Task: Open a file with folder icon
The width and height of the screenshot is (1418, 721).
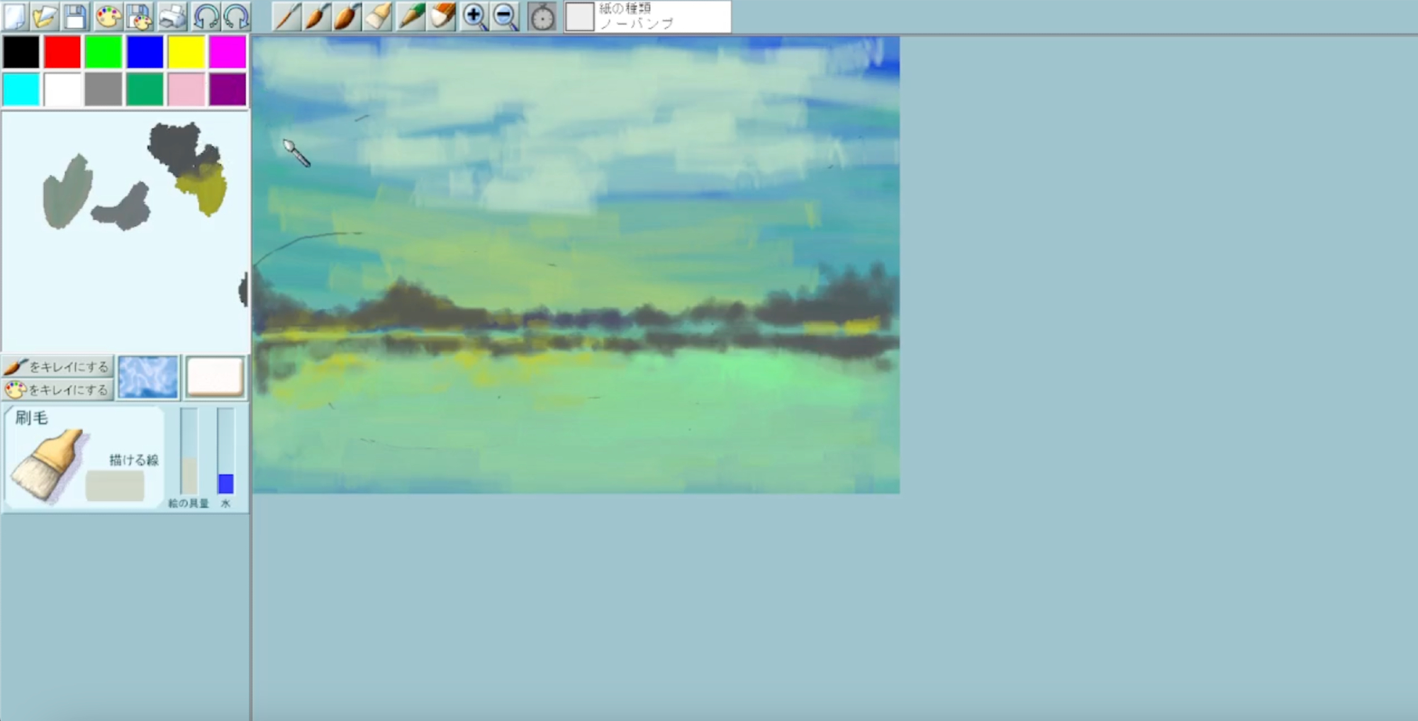Action: (44, 16)
